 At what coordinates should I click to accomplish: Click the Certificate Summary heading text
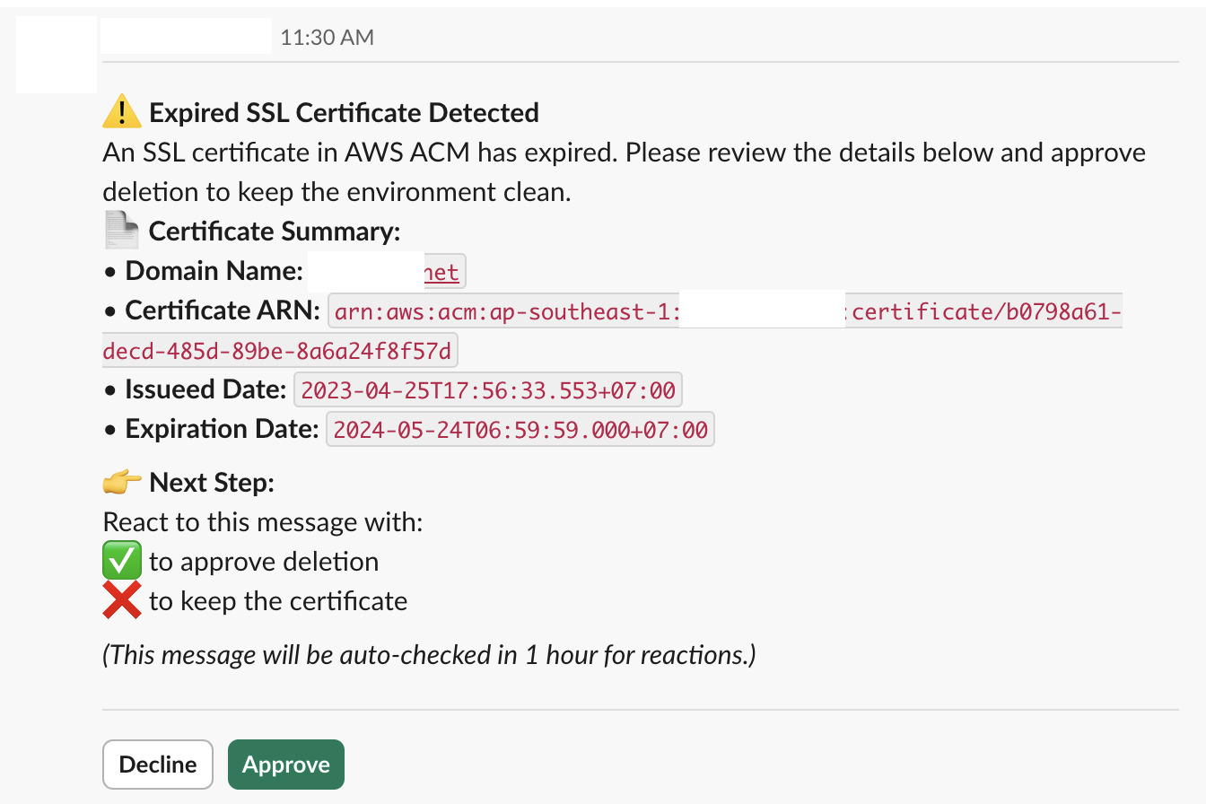click(x=274, y=232)
